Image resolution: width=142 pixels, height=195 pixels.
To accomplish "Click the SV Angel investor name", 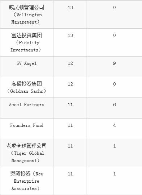I will coord(26,63).
